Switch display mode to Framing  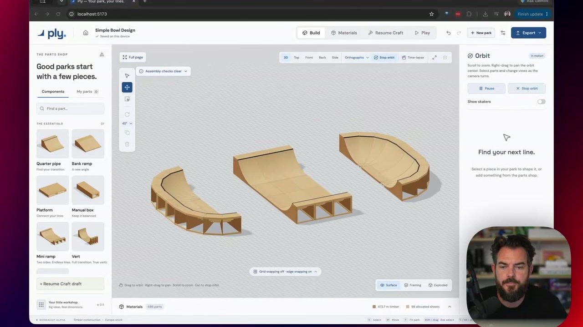pos(413,285)
